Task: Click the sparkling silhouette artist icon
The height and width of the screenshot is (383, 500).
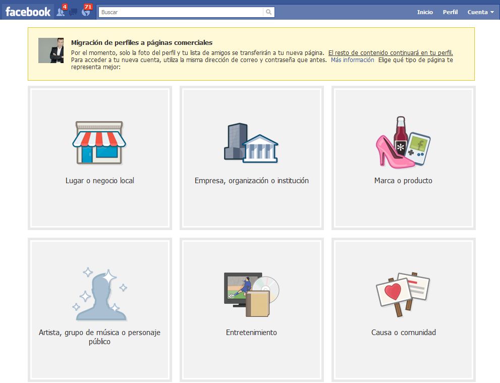Action: [99, 294]
